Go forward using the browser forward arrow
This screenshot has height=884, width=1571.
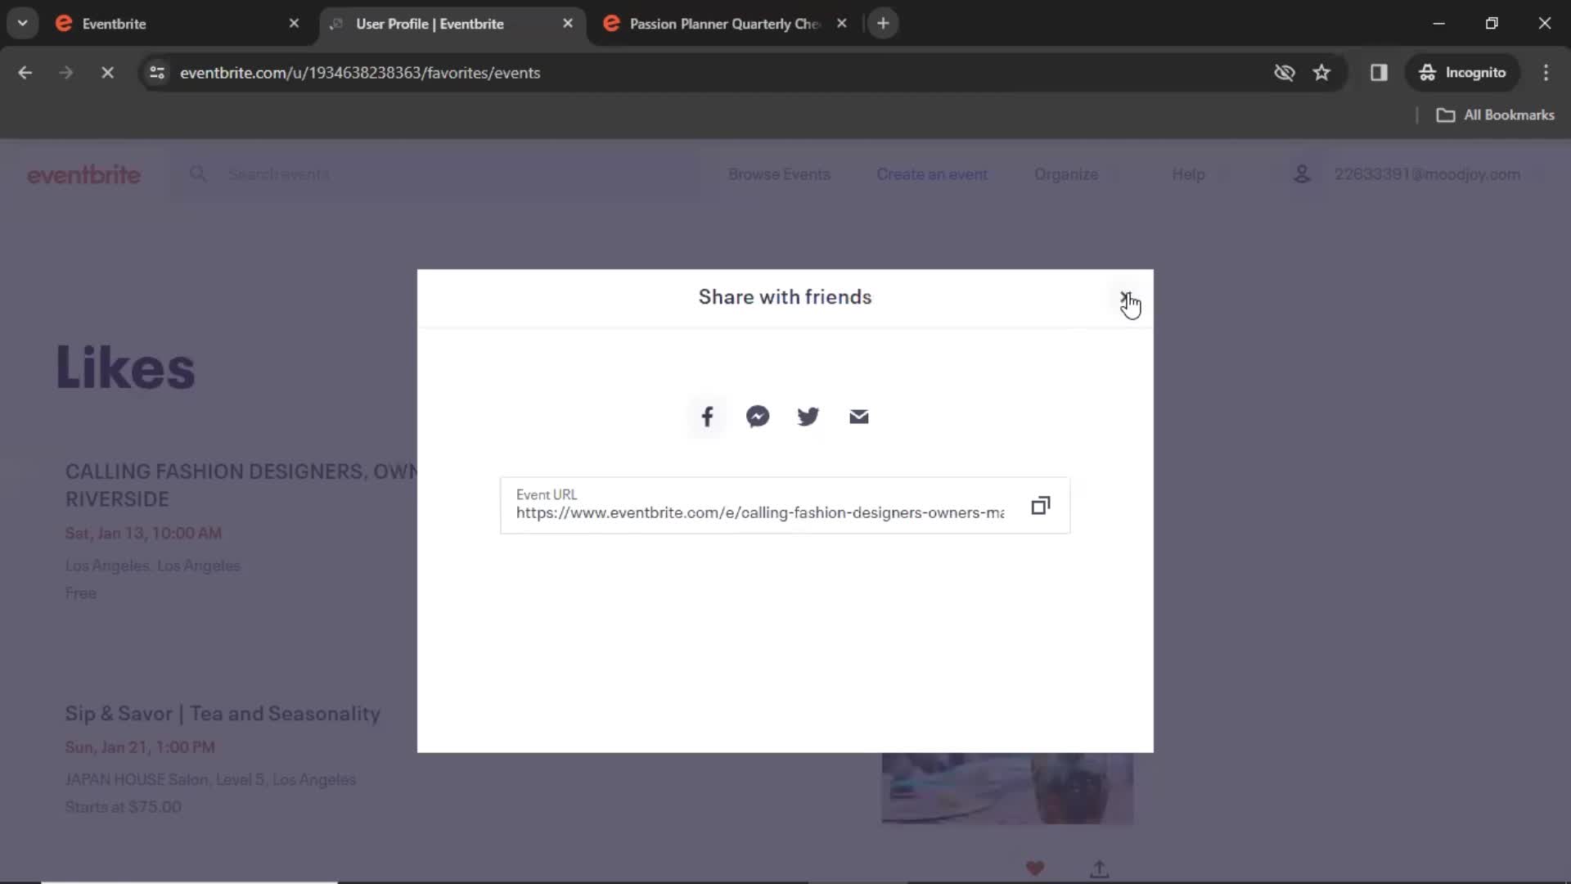tap(66, 73)
